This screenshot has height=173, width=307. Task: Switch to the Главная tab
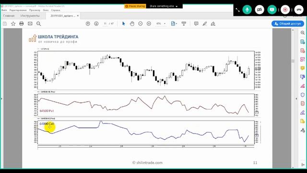tap(9, 16)
